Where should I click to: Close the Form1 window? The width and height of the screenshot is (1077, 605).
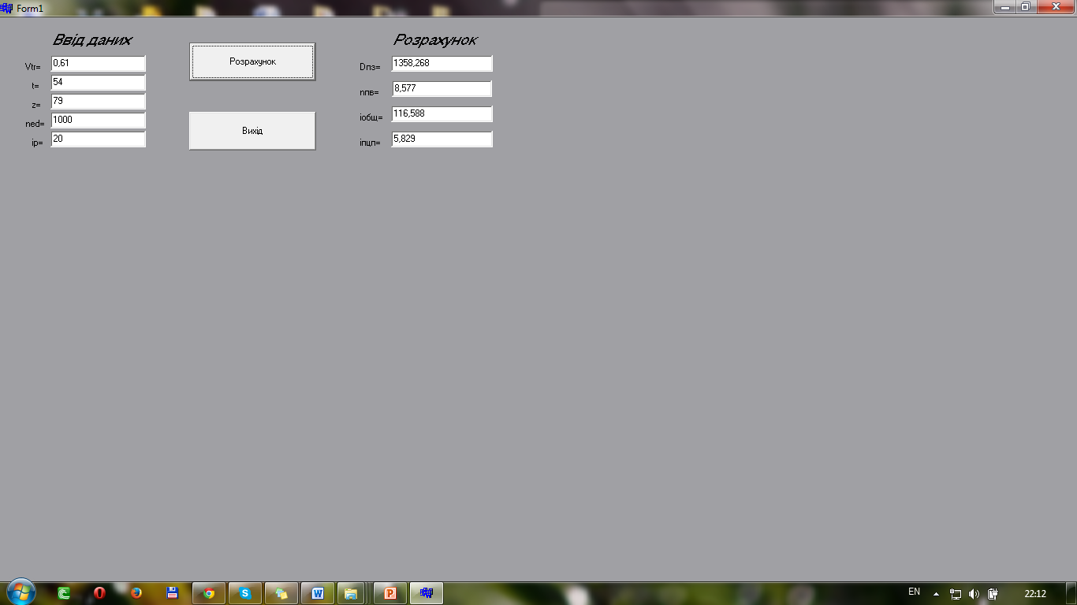1054,7
